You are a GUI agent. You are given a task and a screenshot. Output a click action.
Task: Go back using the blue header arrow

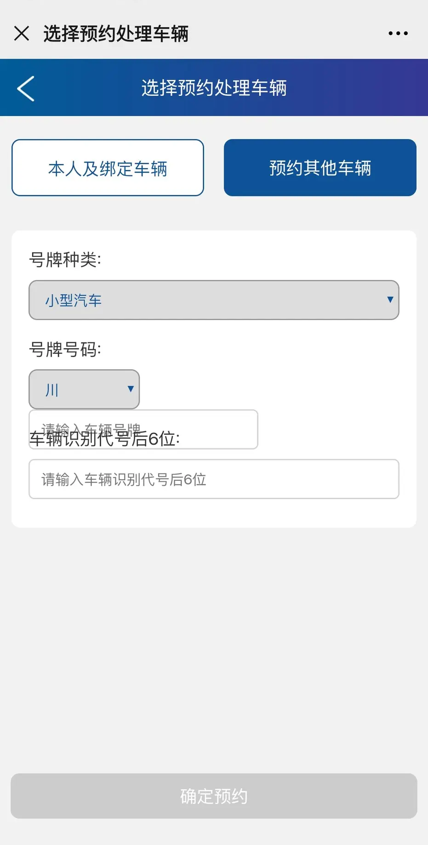point(26,88)
